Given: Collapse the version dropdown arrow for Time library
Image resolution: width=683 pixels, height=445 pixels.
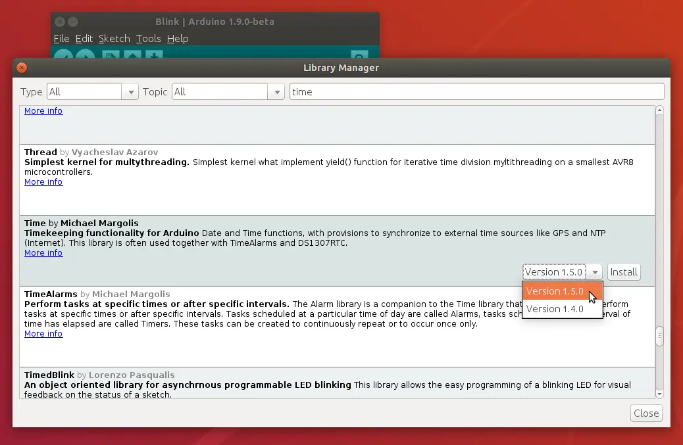Looking at the screenshot, I should coord(595,272).
